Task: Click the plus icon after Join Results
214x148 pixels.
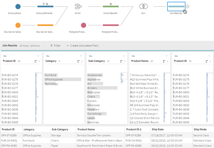Action: pos(188,6)
